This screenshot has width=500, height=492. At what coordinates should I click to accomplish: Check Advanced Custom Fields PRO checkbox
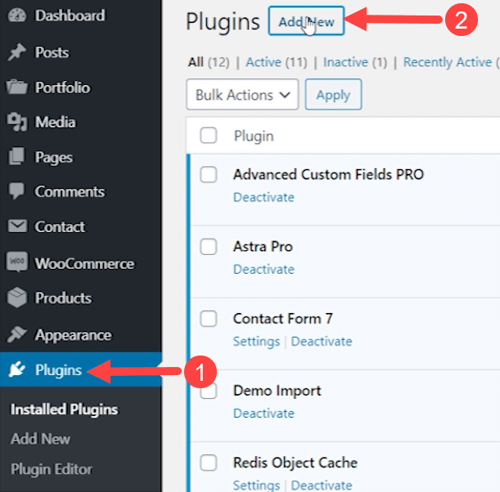pos(209,175)
